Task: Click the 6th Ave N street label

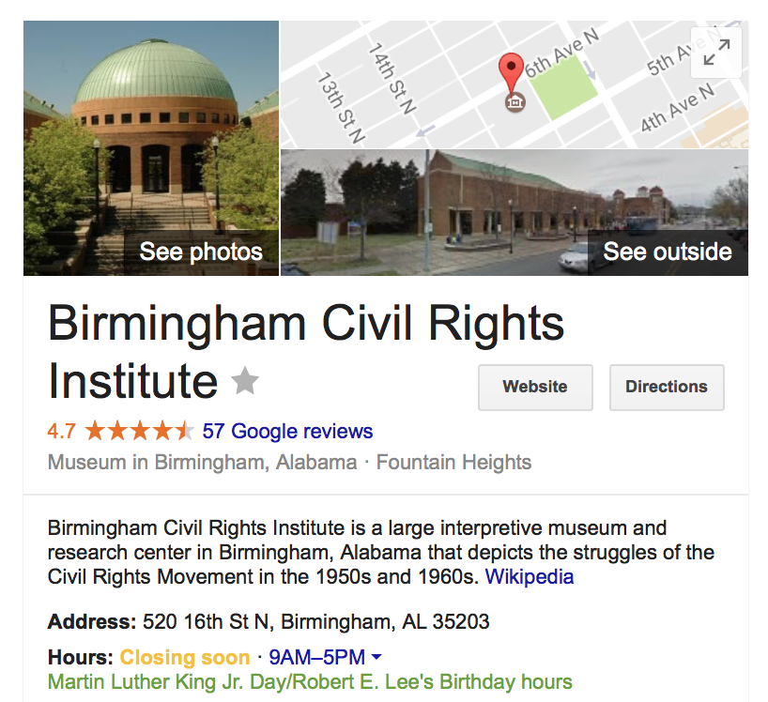Action: (x=561, y=53)
